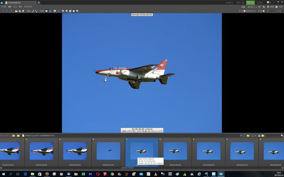The height and width of the screenshot is (177, 284).
Task: Select thumbnail DSCN2197.JPG
Action: coord(108,152)
